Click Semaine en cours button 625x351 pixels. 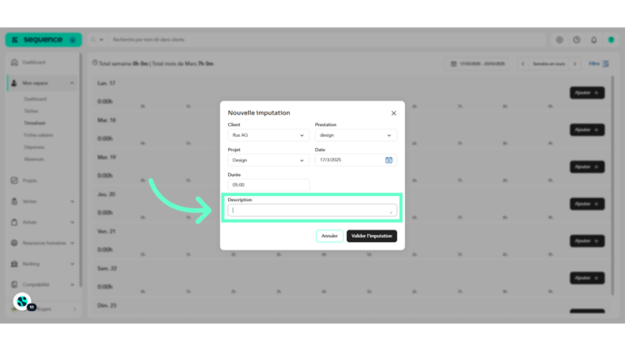pos(549,63)
